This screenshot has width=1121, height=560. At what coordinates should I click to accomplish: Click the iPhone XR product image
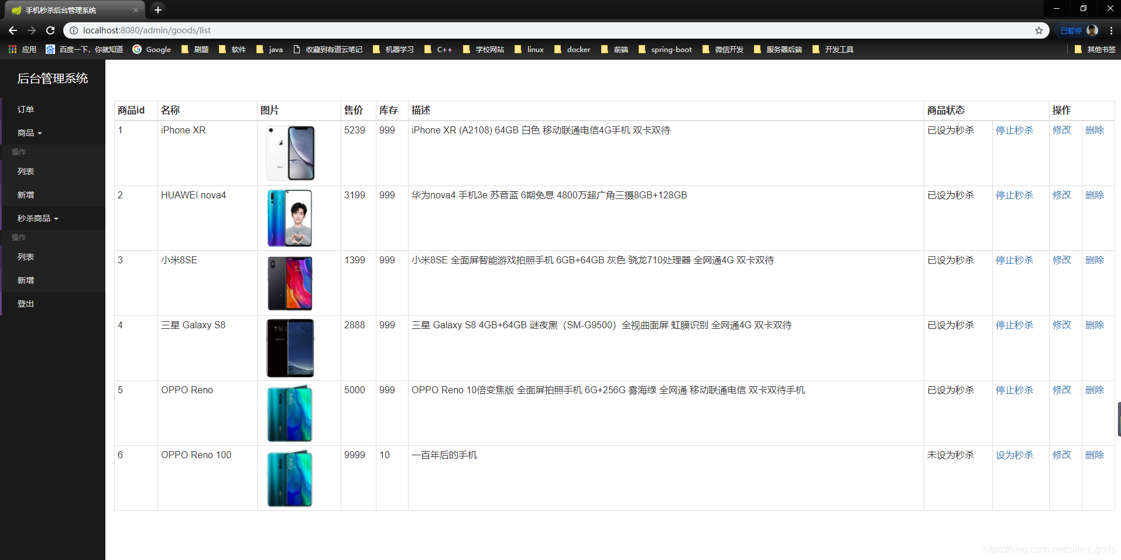pyautogui.click(x=290, y=153)
